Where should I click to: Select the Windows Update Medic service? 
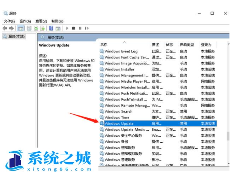158,129
